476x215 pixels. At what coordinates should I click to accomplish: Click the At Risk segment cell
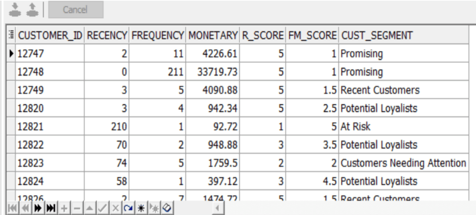click(404, 126)
